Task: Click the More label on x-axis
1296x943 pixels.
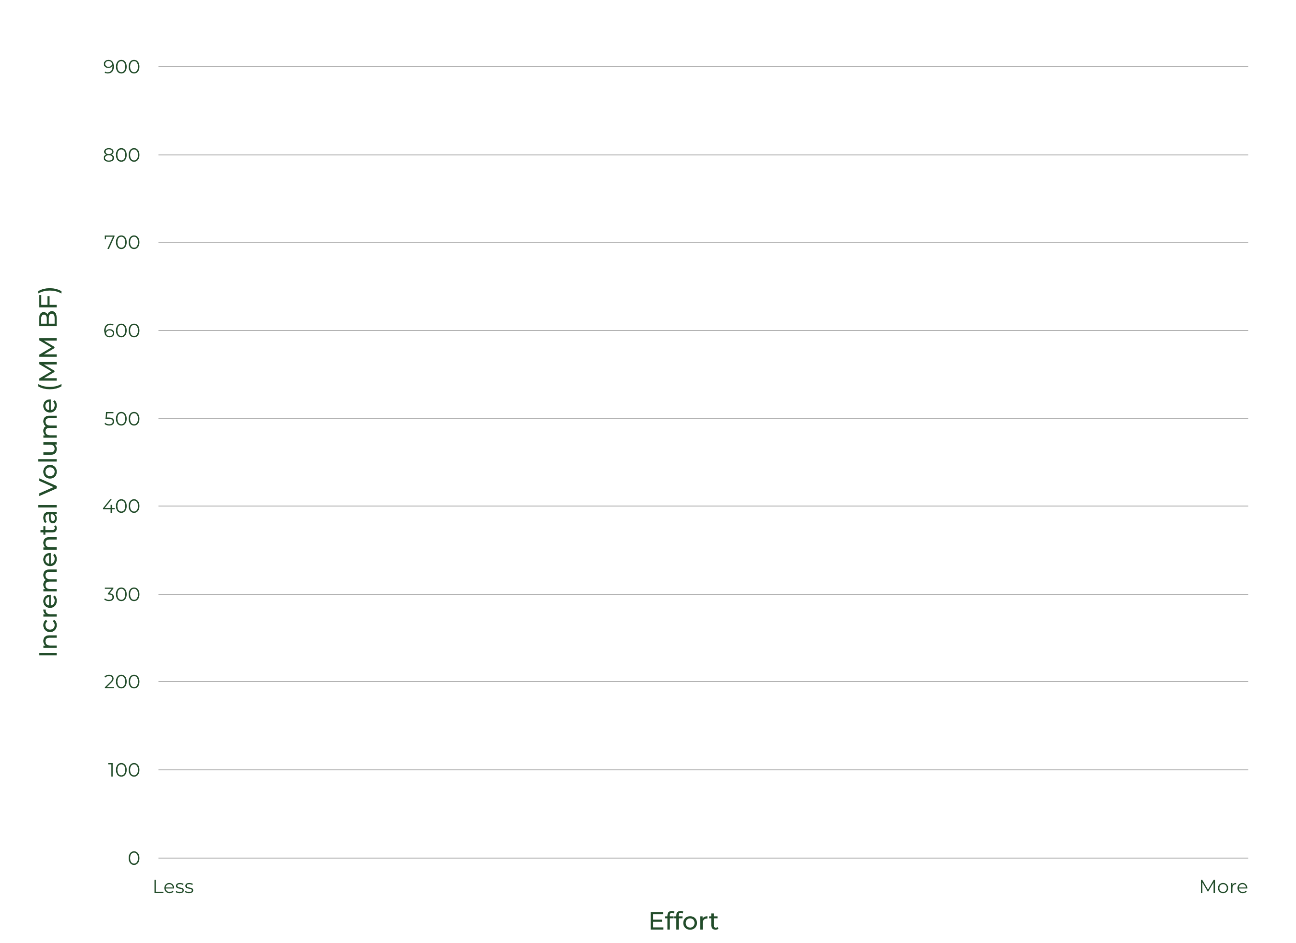Action: coord(1224,887)
